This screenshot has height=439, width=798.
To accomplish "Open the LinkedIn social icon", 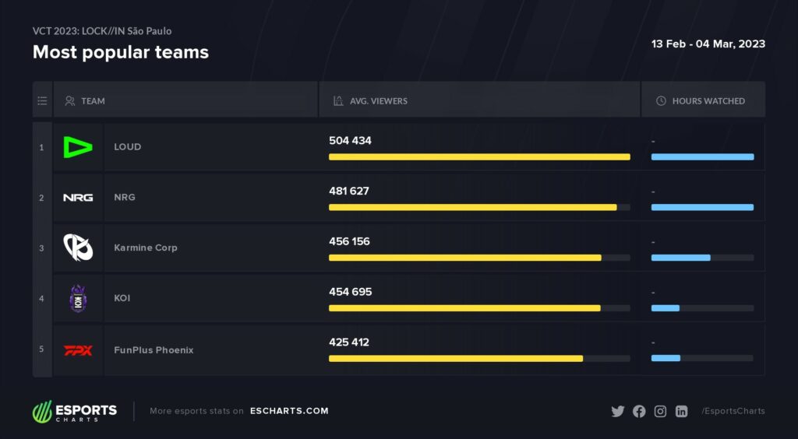I will pos(681,411).
